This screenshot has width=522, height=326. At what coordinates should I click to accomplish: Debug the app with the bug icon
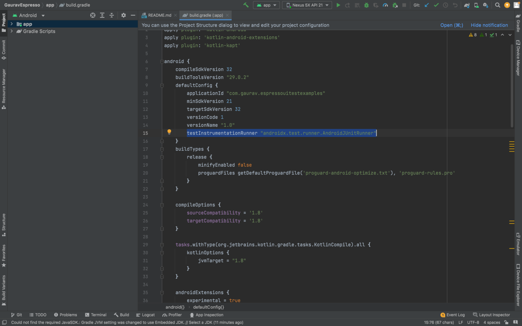[366, 5]
